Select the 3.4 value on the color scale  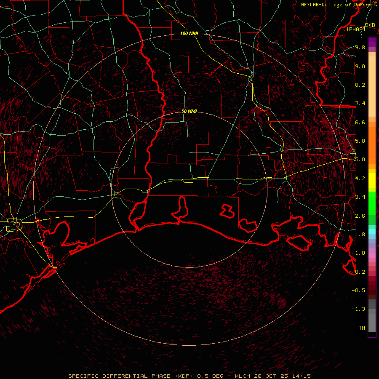pyautogui.click(x=360, y=197)
